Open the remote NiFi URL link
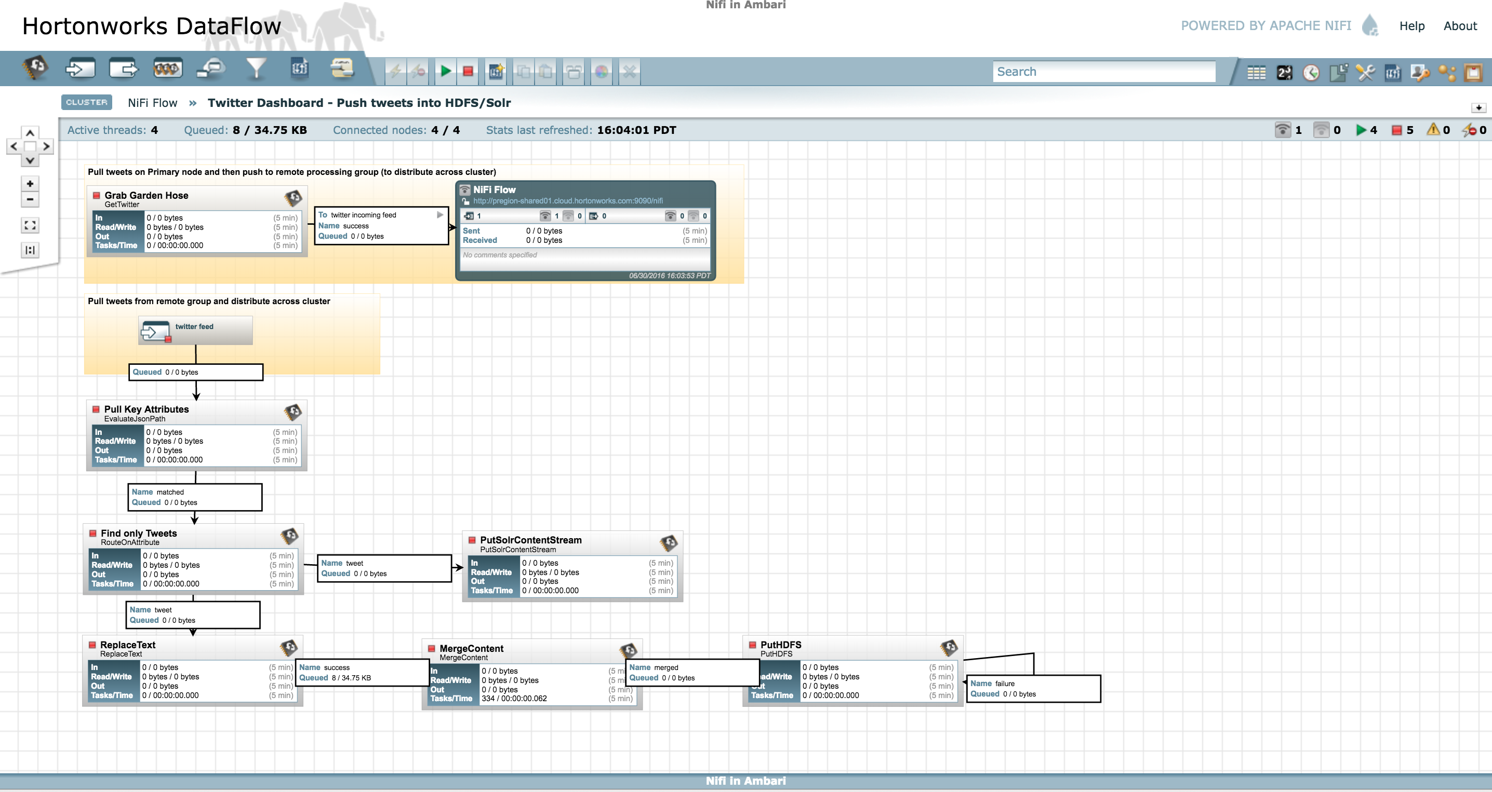This screenshot has height=792, width=1492. 568,201
